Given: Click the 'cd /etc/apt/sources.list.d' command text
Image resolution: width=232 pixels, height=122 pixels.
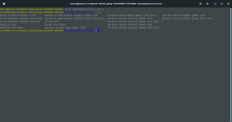Looking at the screenshot, I should (86, 9).
